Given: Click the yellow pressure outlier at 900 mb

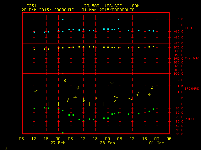Looking at the screenshot, I should tap(63, 73).
